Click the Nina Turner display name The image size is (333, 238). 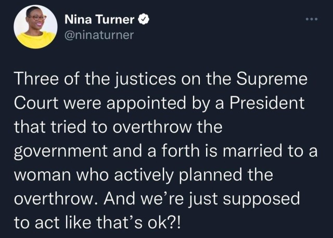(99, 20)
